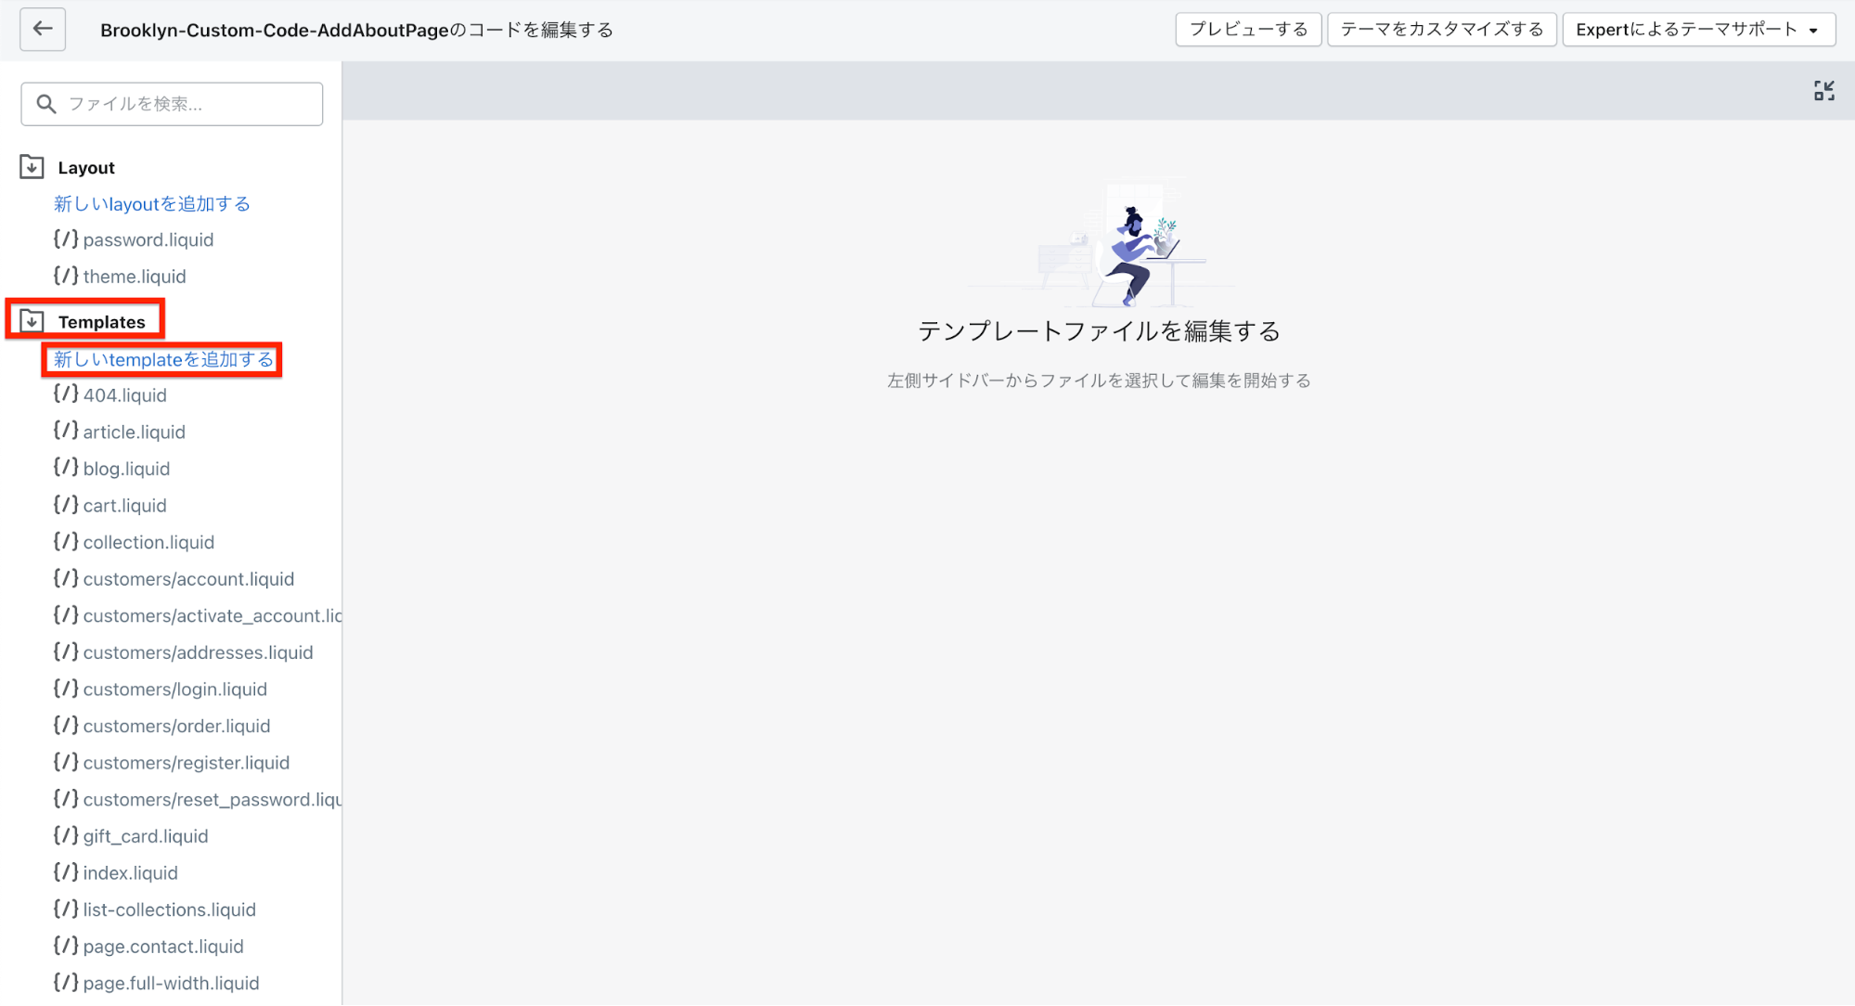Click the liquid icon beside theme.liquid

pyautogui.click(x=65, y=276)
